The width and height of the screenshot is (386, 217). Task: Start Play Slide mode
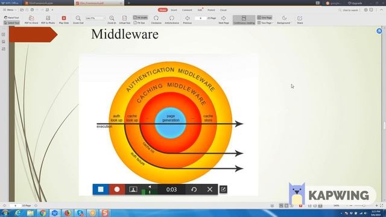tap(64, 20)
